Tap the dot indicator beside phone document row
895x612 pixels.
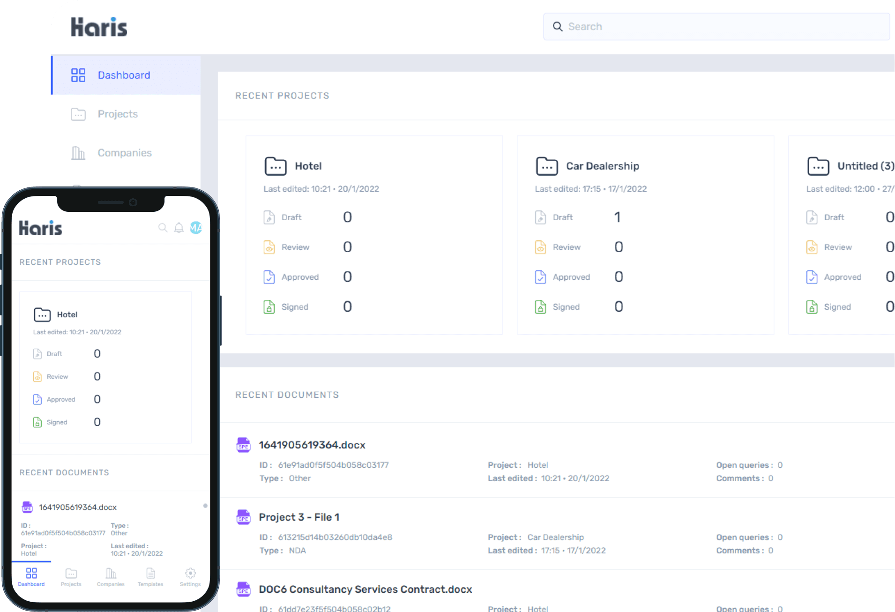tap(205, 506)
